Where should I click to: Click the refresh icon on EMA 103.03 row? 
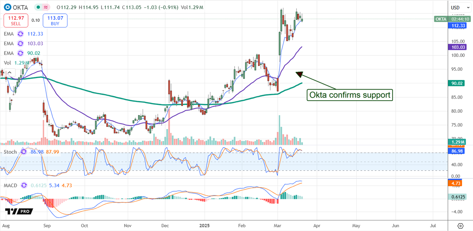point(20,44)
